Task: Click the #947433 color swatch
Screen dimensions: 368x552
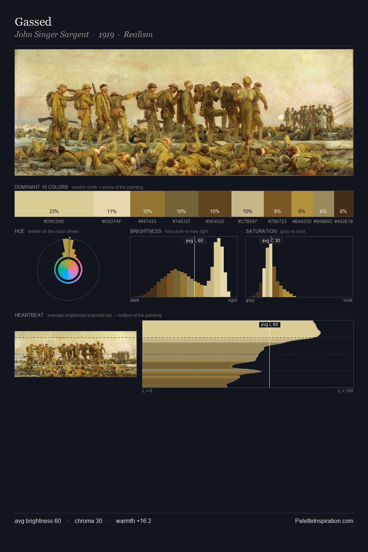Action: point(148,204)
